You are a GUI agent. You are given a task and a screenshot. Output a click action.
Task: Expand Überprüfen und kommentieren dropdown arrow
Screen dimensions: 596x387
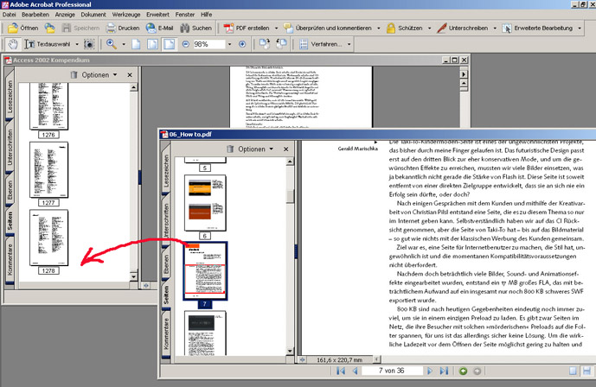pyautogui.click(x=378, y=29)
